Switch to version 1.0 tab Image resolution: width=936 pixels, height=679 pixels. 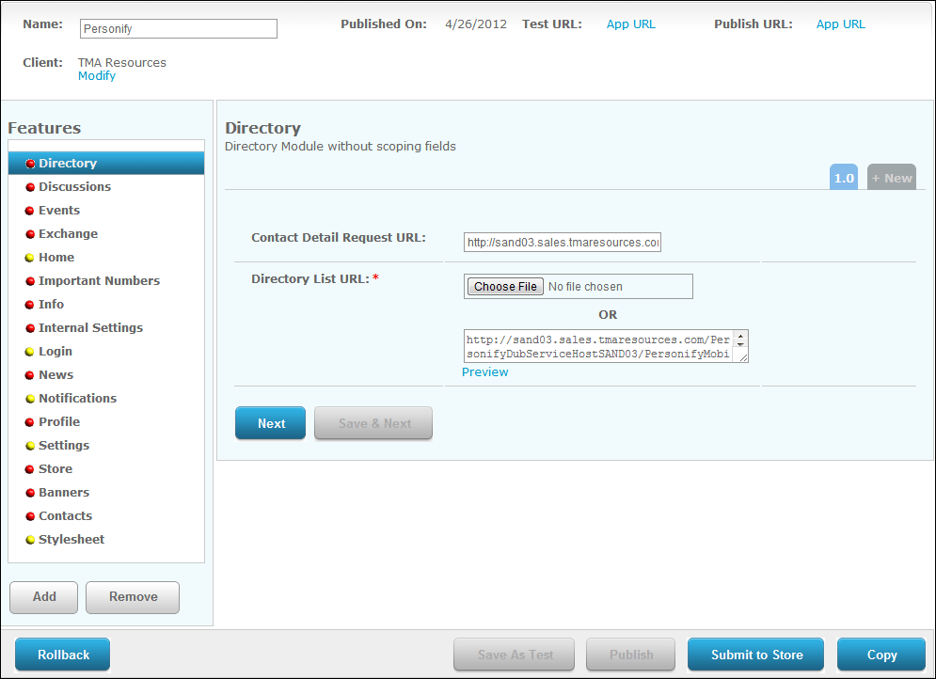(844, 177)
